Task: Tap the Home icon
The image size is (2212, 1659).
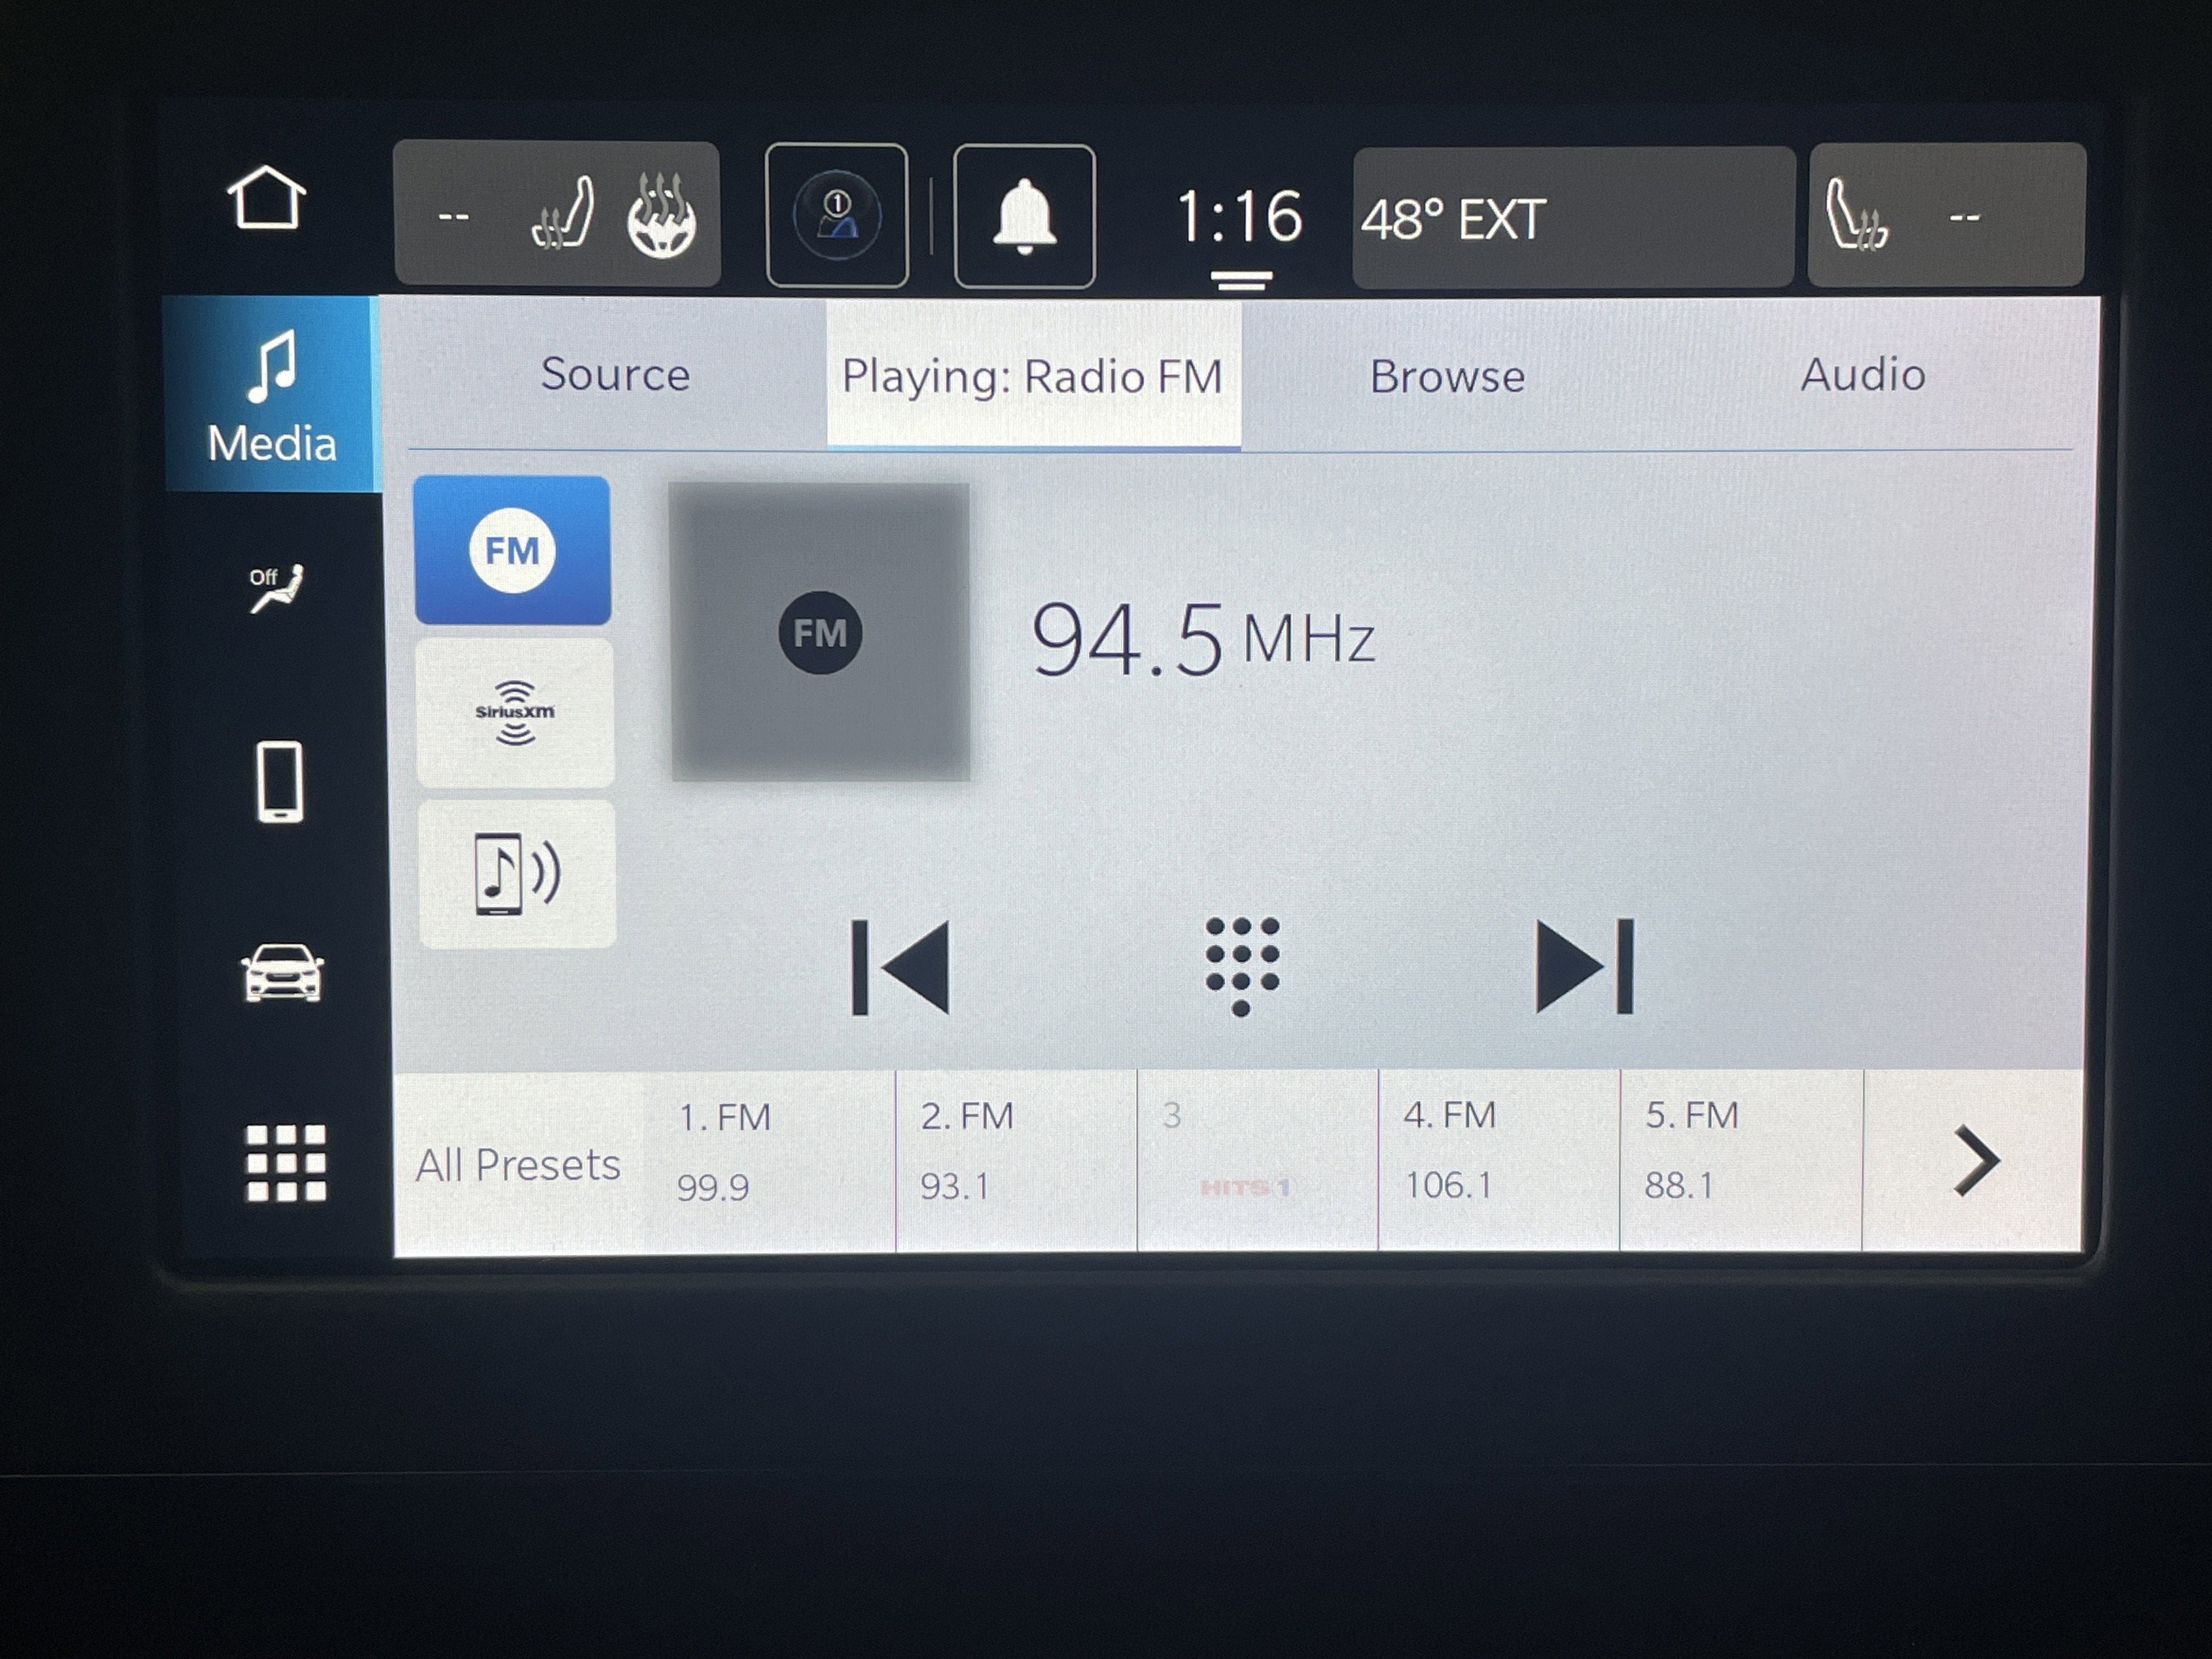Action: pyautogui.click(x=266, y=198)
